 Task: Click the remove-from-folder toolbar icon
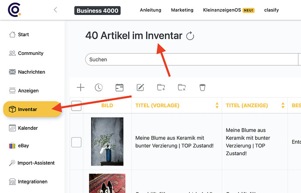pyautogui.click(x=182, y=88)
